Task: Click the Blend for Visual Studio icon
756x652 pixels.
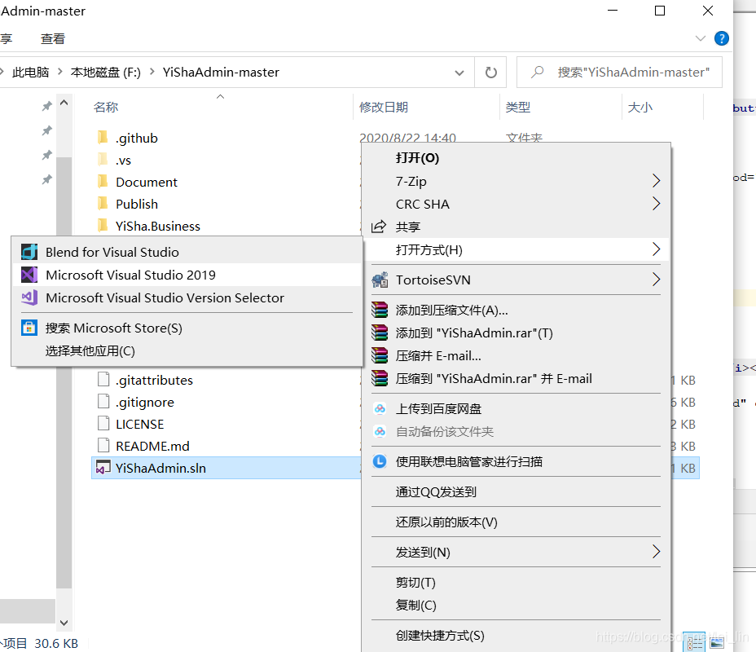Action: pyautogui.click(x=29, y=252)
